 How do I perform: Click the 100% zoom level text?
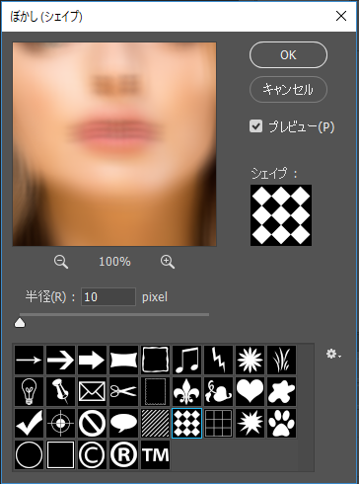(114, 262)
